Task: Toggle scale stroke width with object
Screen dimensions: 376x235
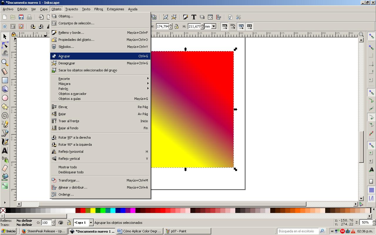Action: click(224, 26)
